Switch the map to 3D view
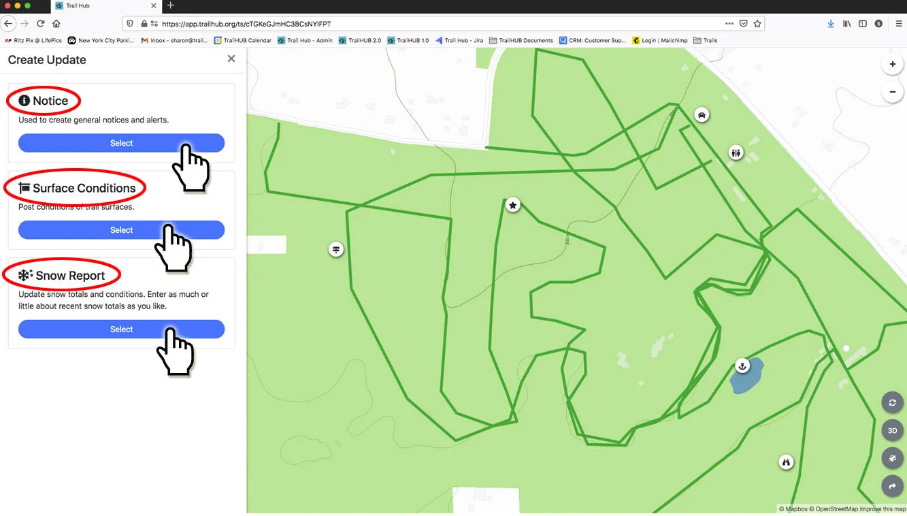 click(x=892, y=430)
